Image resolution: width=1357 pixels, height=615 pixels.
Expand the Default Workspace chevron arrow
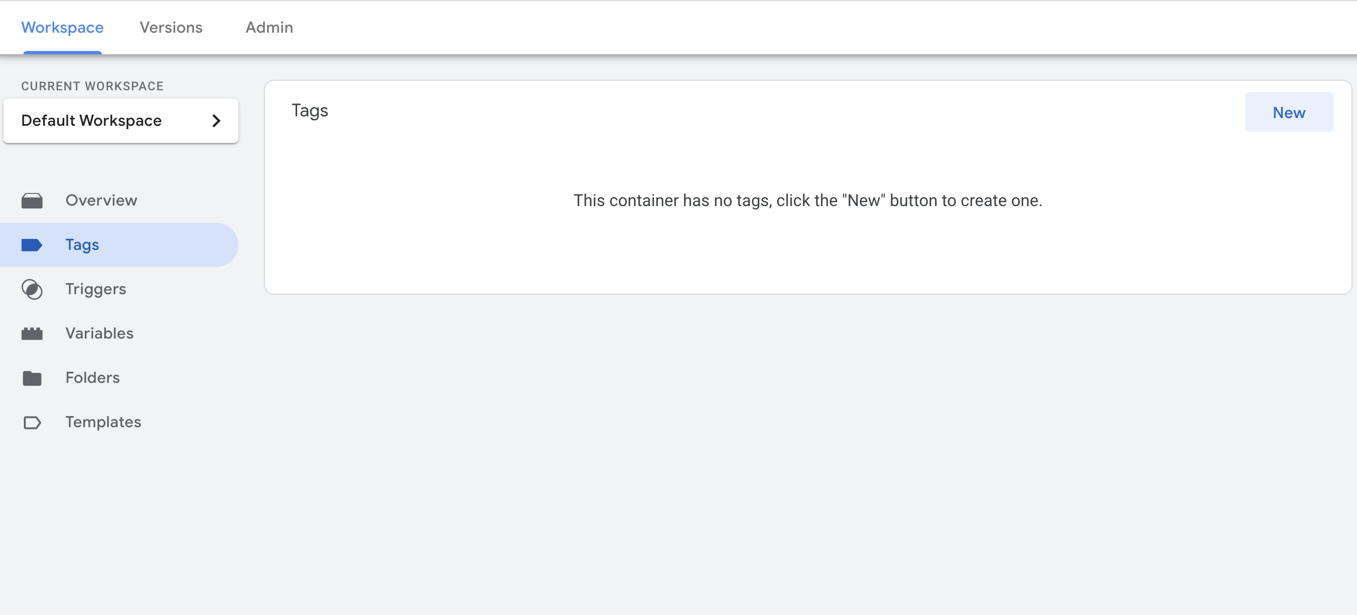[x=216, y=121]
